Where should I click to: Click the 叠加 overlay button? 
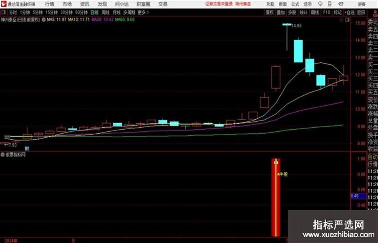coord(281,12)
